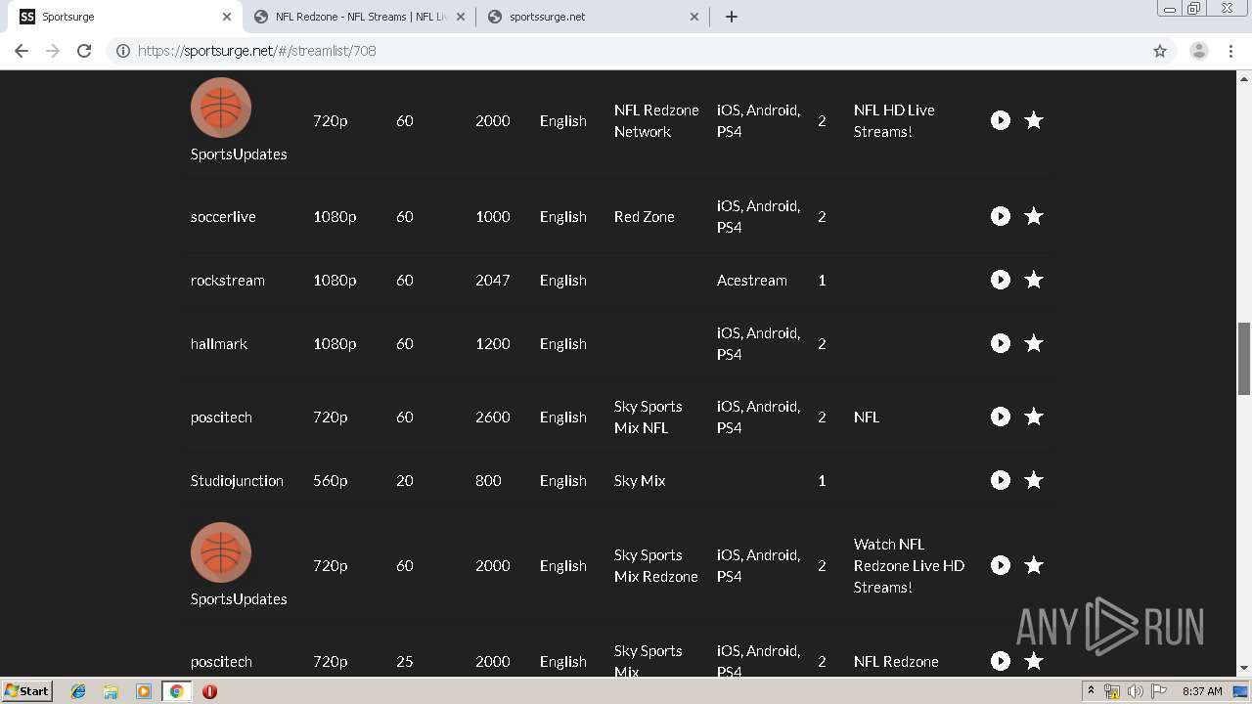The image size is (1252, 704).
Task: Favorite the Studiojunction stream
Action: click(x=1034, y=480)
